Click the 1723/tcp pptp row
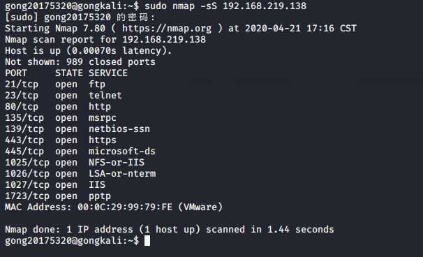Screen dimensions: 423x257 [58, 196]
